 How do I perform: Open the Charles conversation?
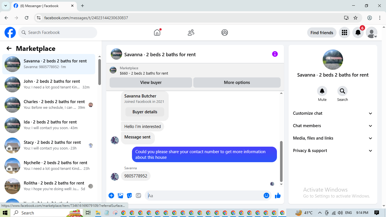(49, 105)
